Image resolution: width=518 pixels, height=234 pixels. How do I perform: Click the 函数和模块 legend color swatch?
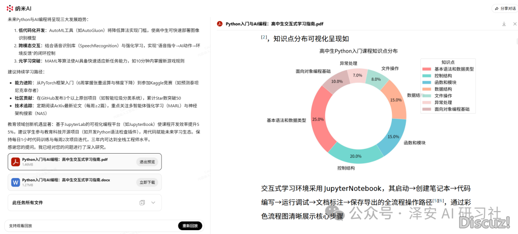pyautogui.click(x=427, y=82)
